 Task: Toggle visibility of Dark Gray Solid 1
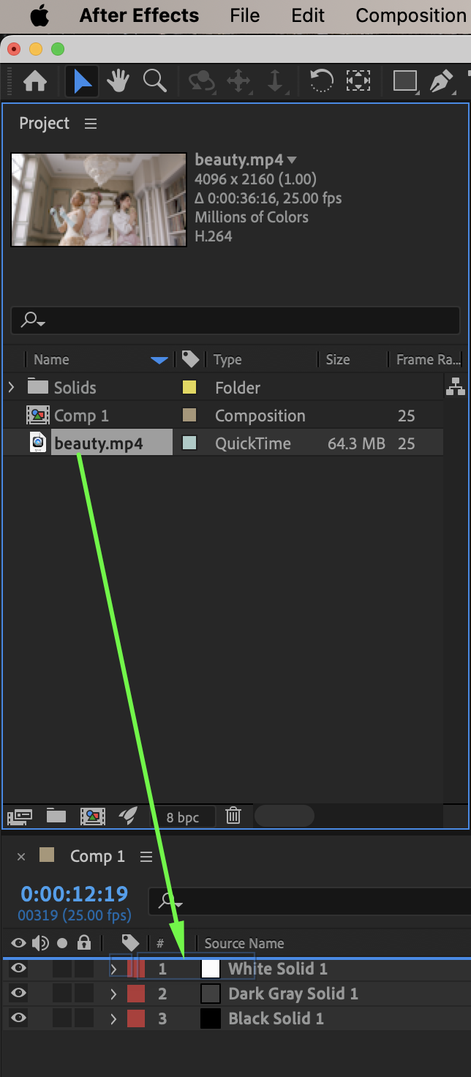(x=18, y=994)
